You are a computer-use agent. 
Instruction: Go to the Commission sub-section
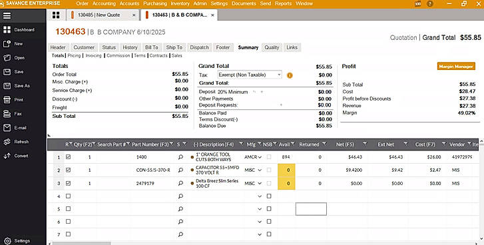tap(119, 55)
